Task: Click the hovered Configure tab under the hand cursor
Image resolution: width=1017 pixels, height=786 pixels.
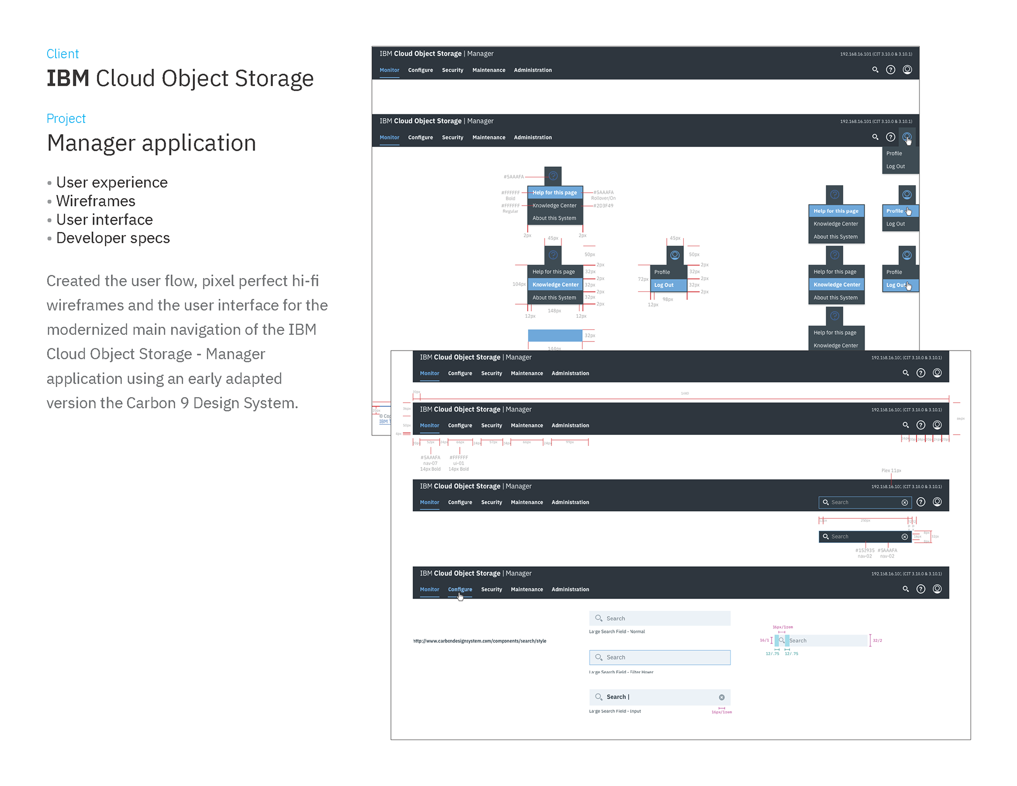Action: click(x=460, y=589)
